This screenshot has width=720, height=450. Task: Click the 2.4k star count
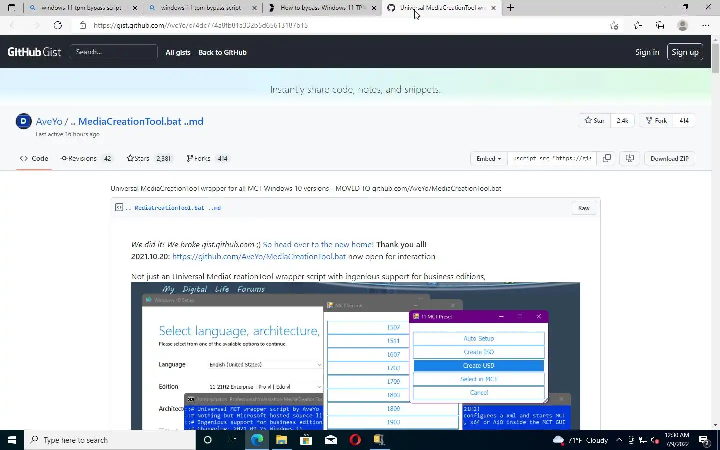[x=622, y=120]
